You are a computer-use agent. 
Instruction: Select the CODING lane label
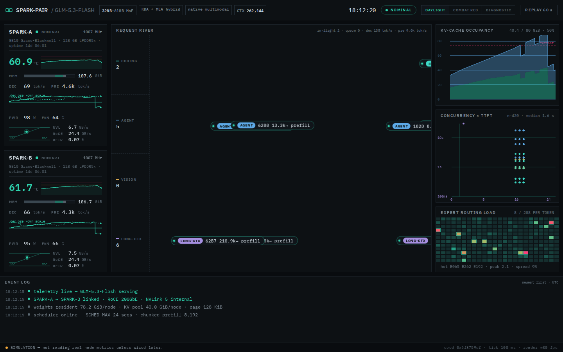click(x=129, y=61)
